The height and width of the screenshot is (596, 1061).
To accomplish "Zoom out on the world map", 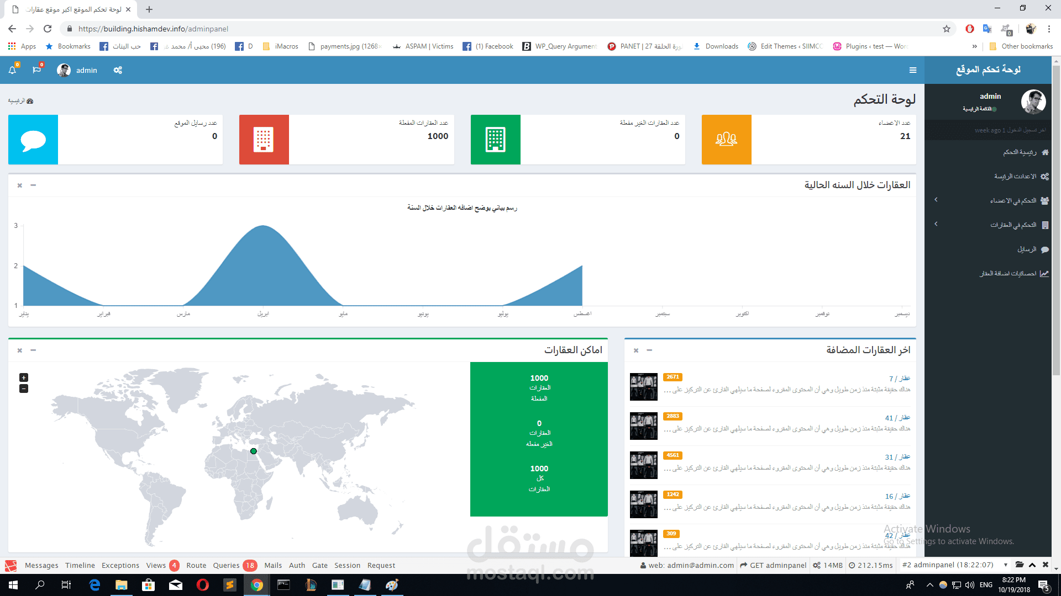I will click(24, 389).
